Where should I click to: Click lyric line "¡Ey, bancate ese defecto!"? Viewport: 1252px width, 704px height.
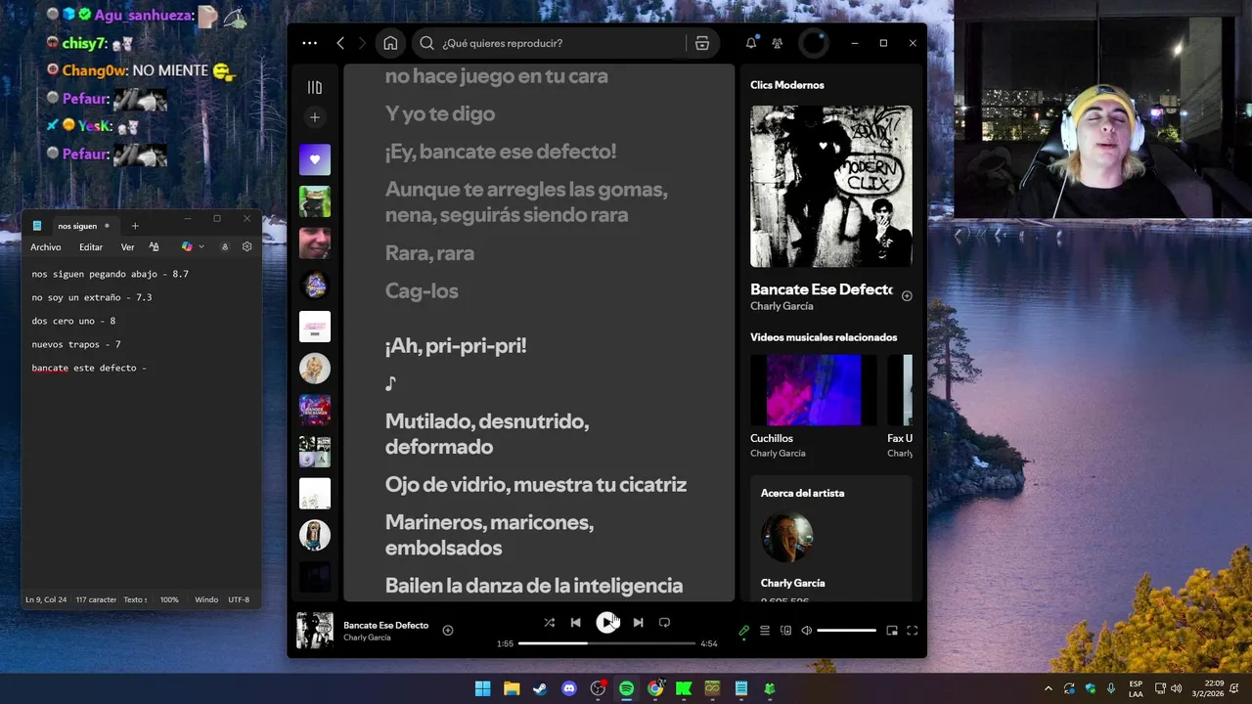pos(501,152)
